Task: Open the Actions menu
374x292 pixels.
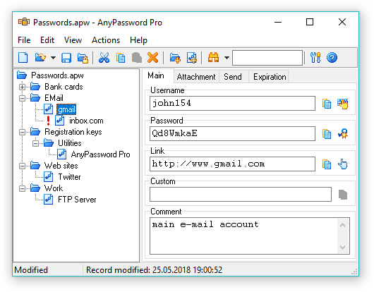Action: (x=106, y=40)
